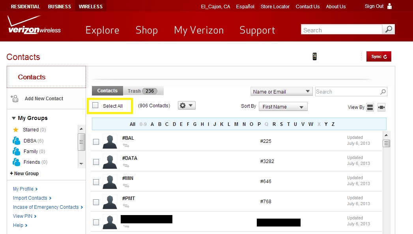Image resolution: width=413 pixels, height=234 pixels.
Task: Click the Starred group star icon
Action: point(16,129)
